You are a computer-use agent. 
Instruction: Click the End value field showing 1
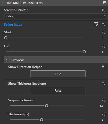[x=102, y=52]
